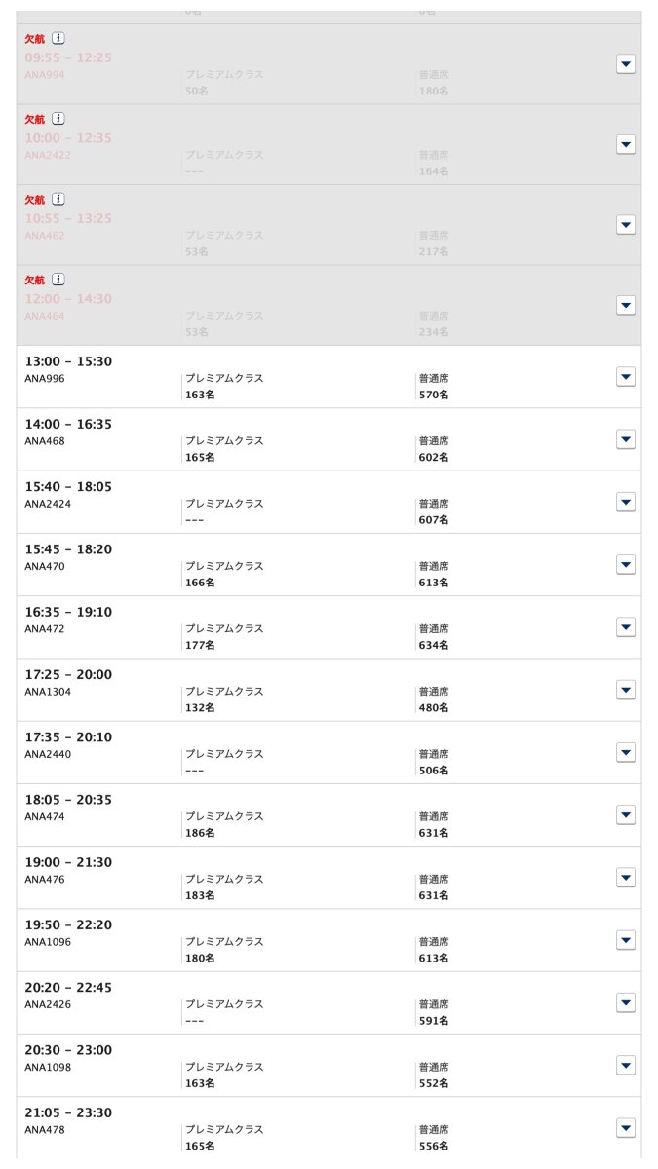Screen dimensions: 658x1169
Task: Click 177名 premium class count for ANA472
Action: coord(200,645)
